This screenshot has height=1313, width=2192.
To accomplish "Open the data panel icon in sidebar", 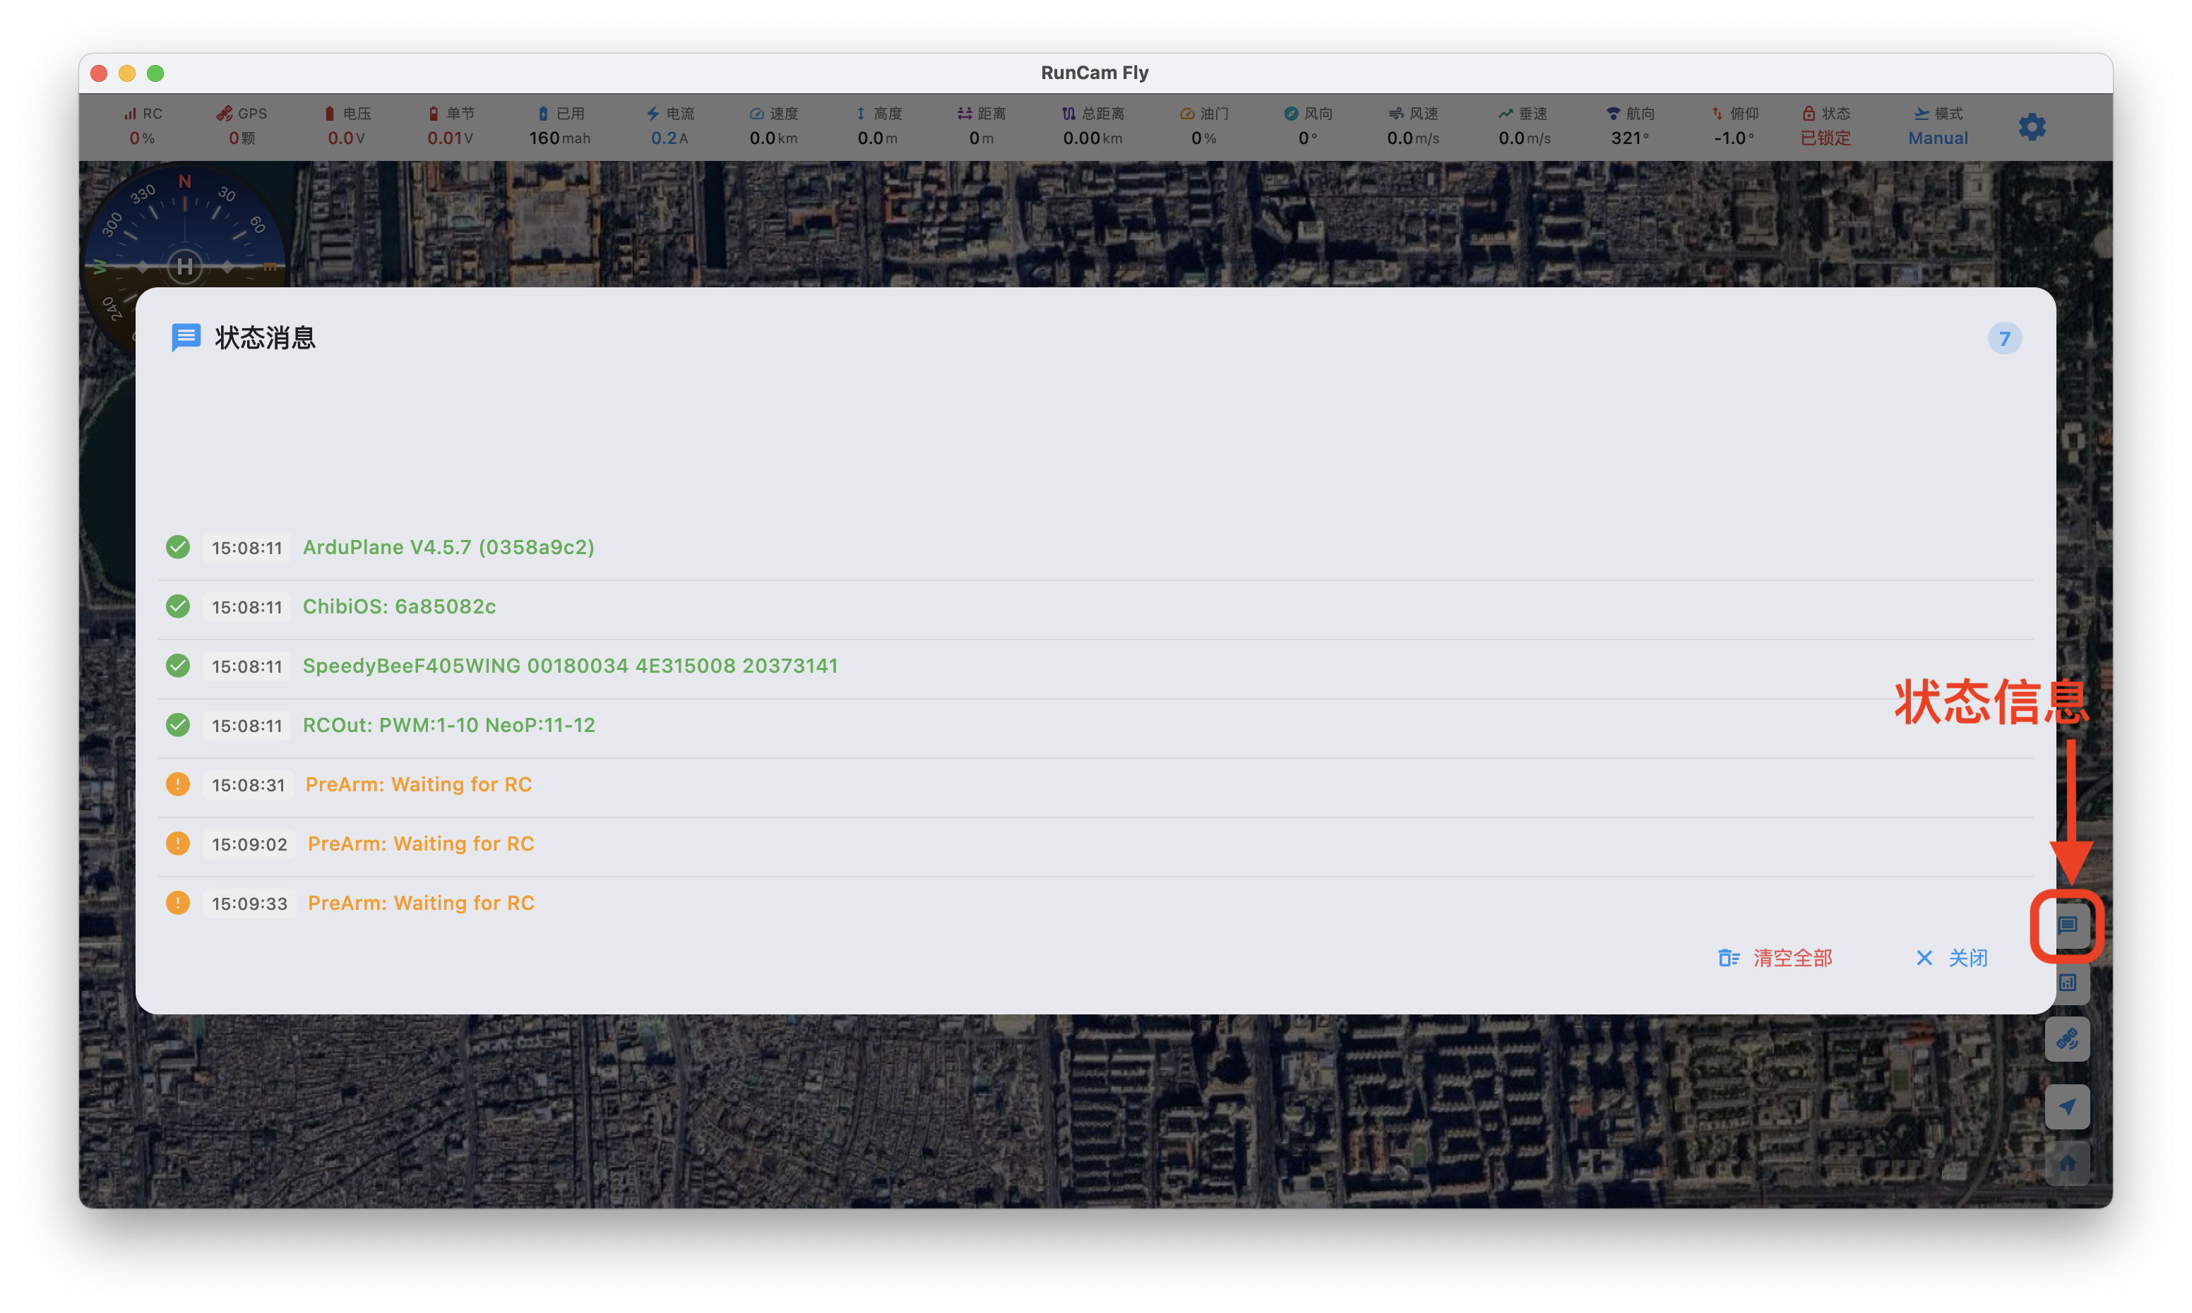I will [x=2067, y=982].
